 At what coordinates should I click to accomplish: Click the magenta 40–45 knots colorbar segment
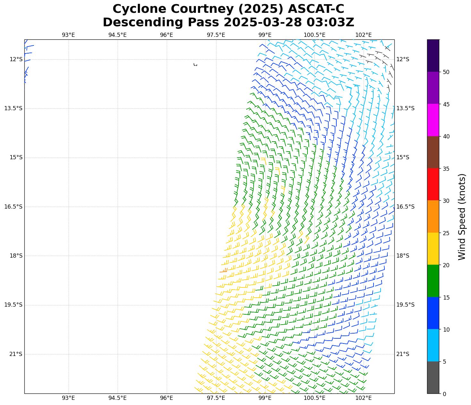pos(433,120)
